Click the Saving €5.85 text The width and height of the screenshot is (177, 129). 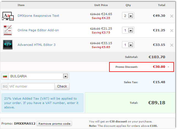(x=101, y=47)
